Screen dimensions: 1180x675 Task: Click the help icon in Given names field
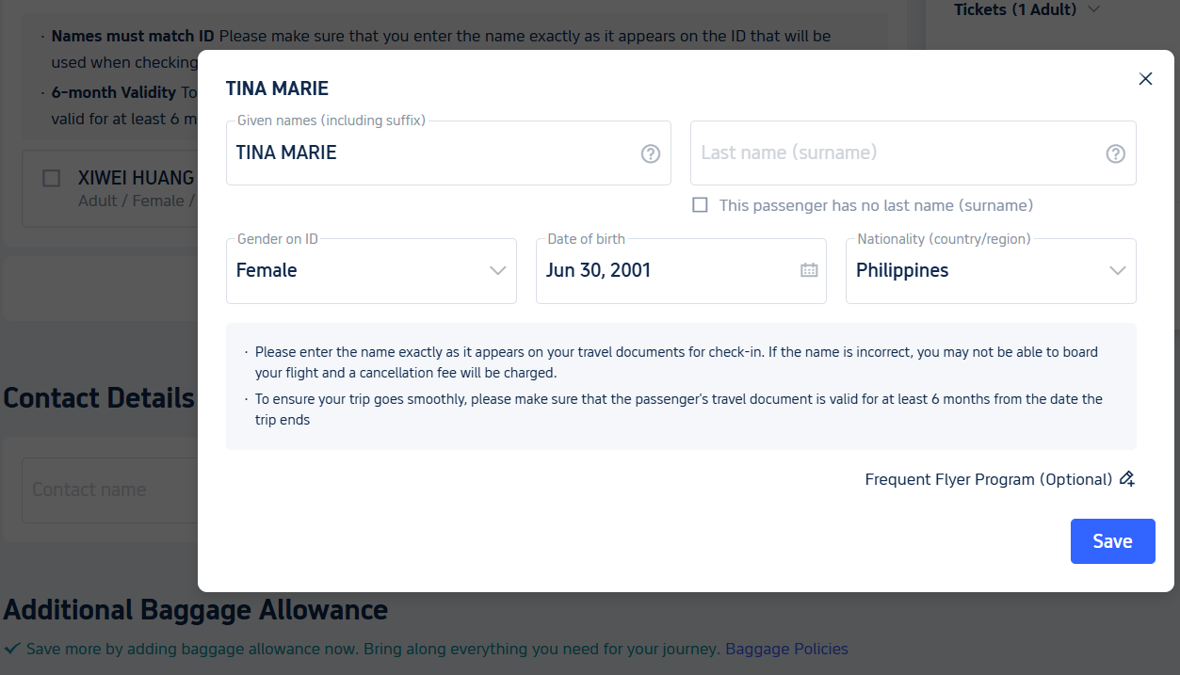click(x=651, y=153)
